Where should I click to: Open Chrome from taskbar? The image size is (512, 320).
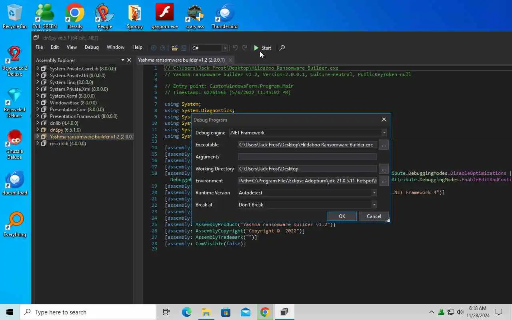click(265, 312)
